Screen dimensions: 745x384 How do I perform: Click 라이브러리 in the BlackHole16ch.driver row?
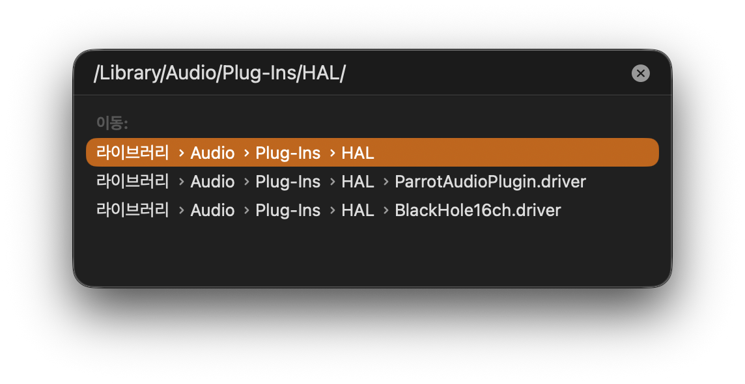pyautogui.click(x=132, y=210)
